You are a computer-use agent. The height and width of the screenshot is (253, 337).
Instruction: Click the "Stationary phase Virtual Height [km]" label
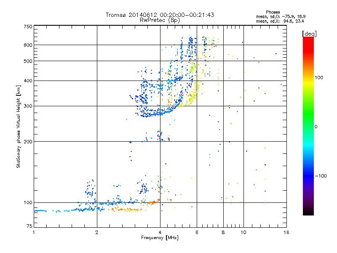point(19,126)
